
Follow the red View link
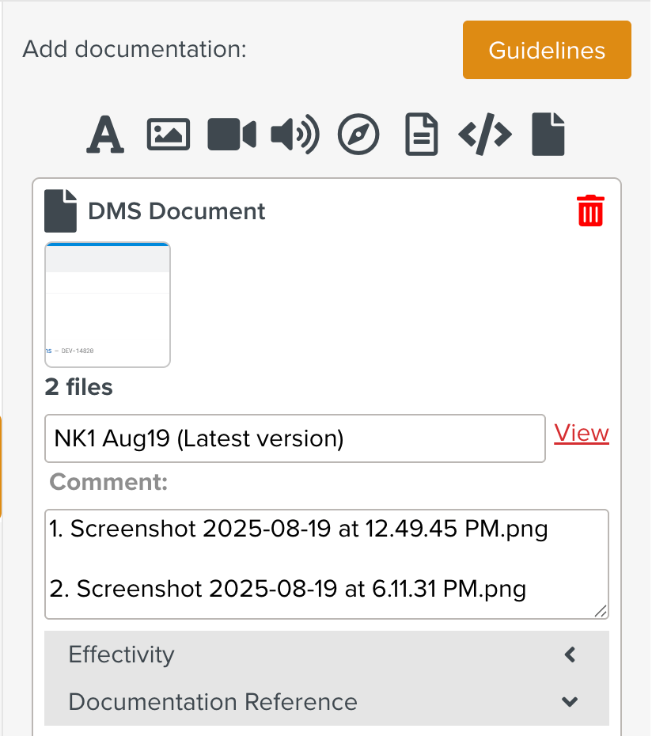tap(582, 434)
